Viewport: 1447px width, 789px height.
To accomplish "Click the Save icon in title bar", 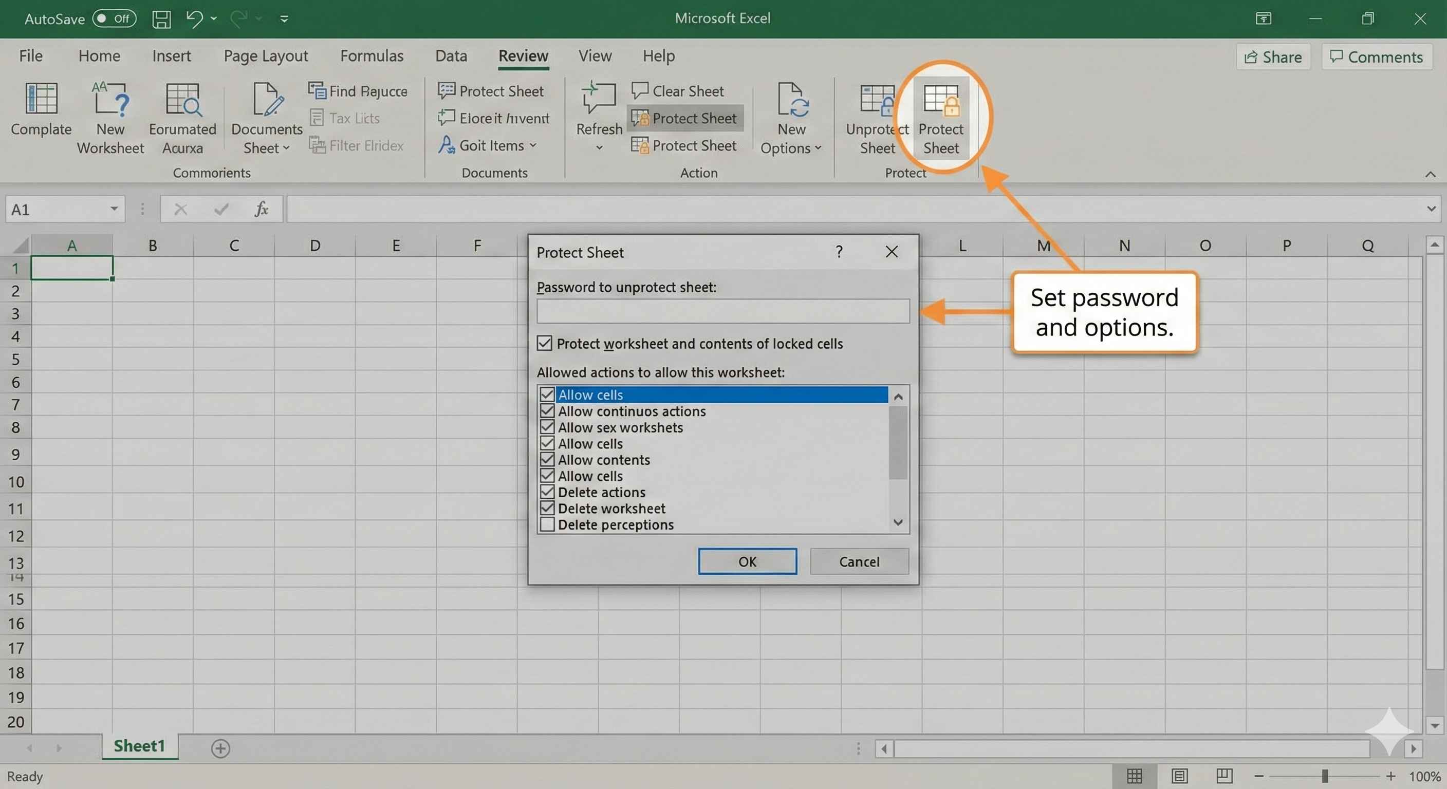I will click(161, 19).
